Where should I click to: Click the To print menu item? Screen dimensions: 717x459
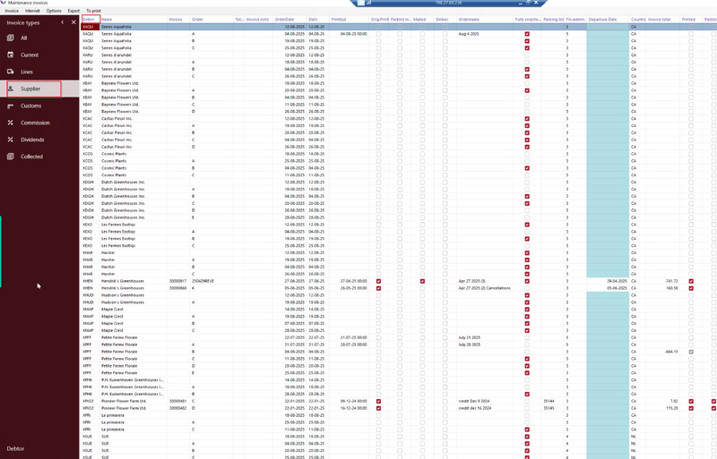pos(94,10)
